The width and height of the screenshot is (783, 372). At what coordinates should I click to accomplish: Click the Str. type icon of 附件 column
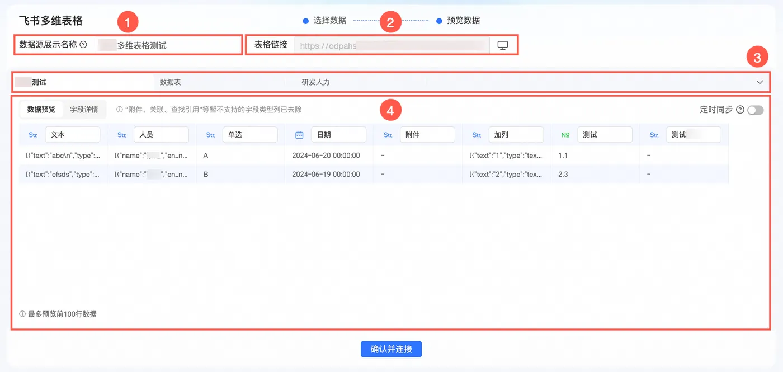tap(388, 135)
